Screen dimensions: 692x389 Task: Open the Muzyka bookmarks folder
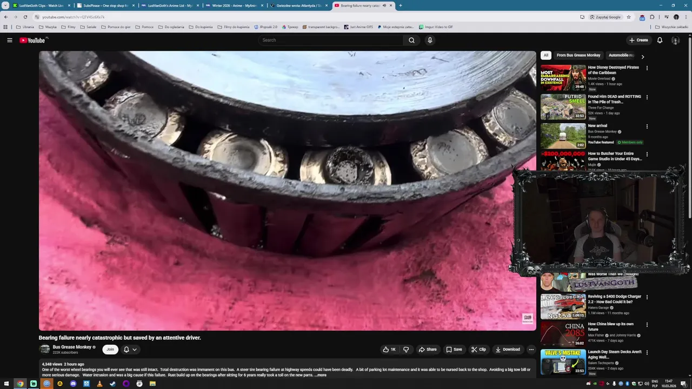48,26
